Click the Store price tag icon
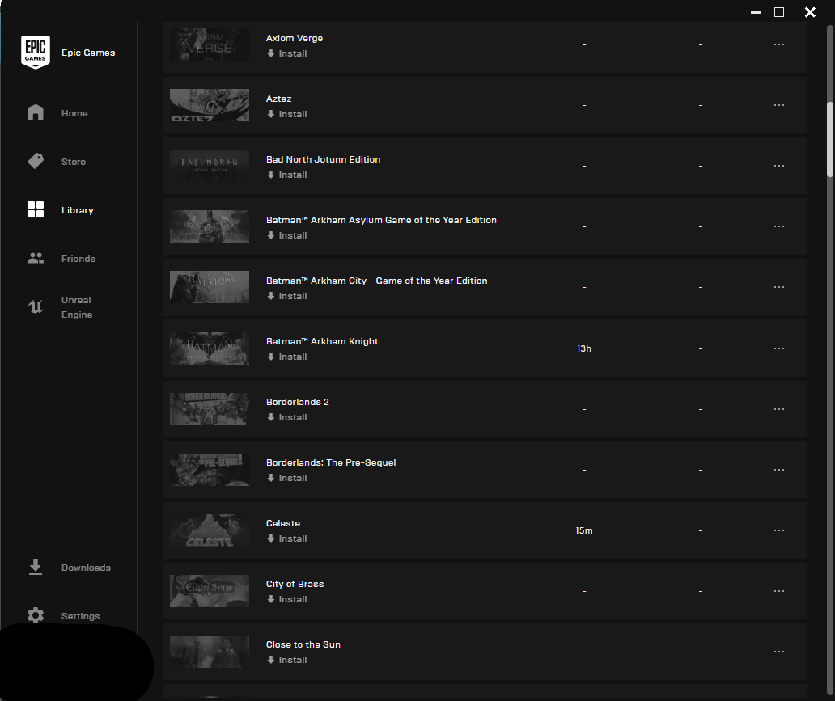This screenshot has width=835, height=701. tap(36, 162)
